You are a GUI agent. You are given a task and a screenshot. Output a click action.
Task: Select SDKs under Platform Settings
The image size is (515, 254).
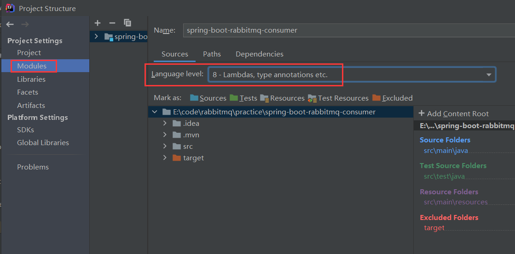pyautogui.click(x=26, y=130)
